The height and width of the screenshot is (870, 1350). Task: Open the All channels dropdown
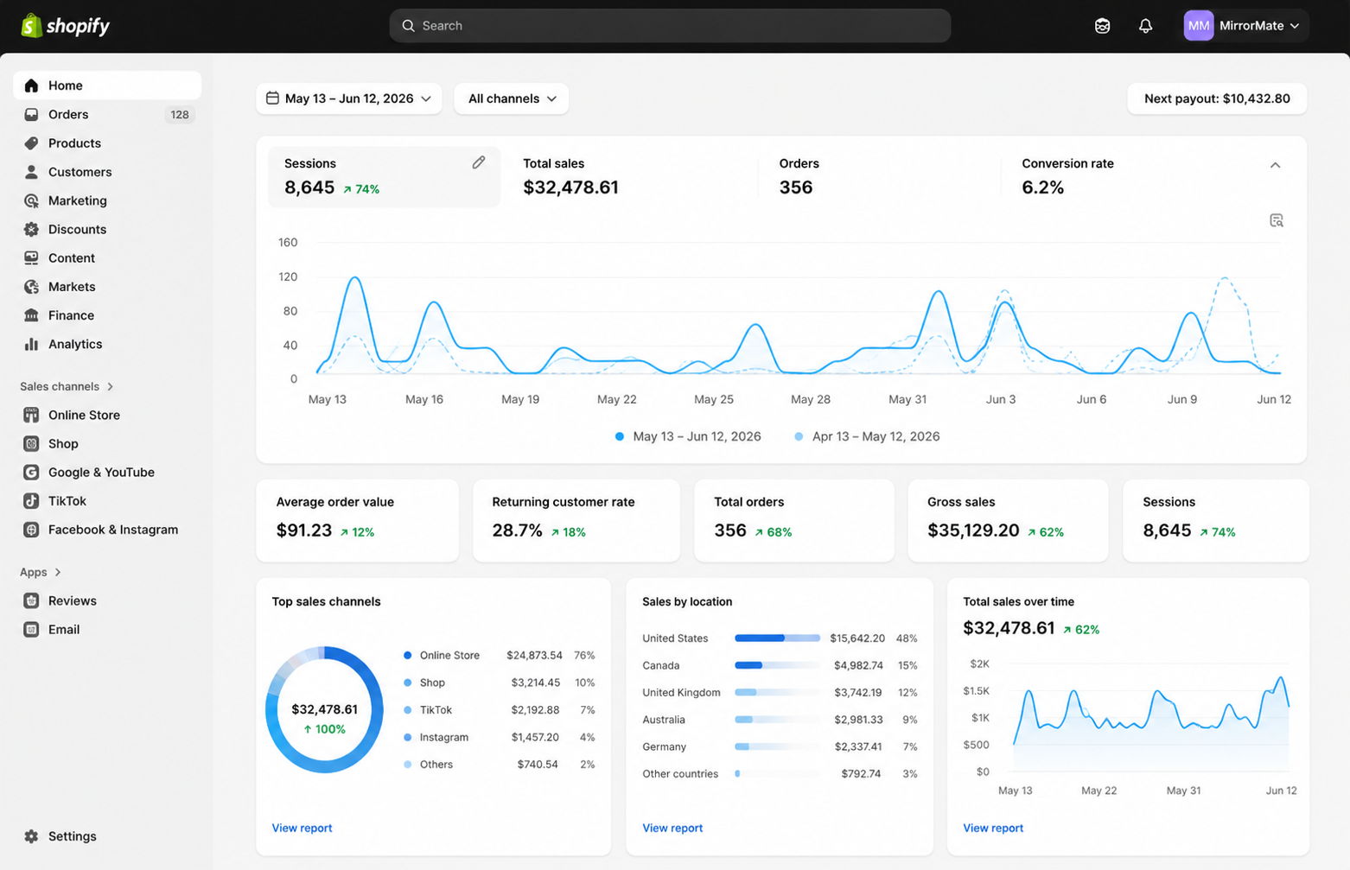512,98
